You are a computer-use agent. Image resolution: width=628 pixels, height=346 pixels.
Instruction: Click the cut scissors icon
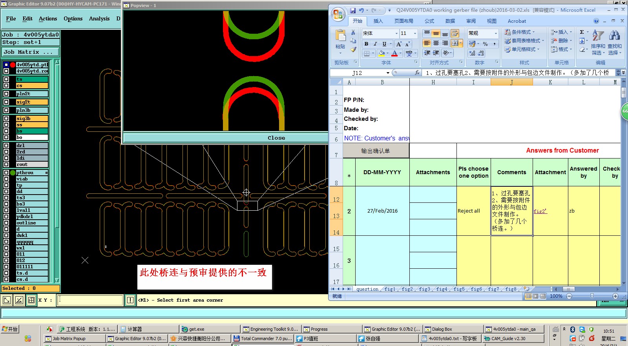tap(353, 32)
